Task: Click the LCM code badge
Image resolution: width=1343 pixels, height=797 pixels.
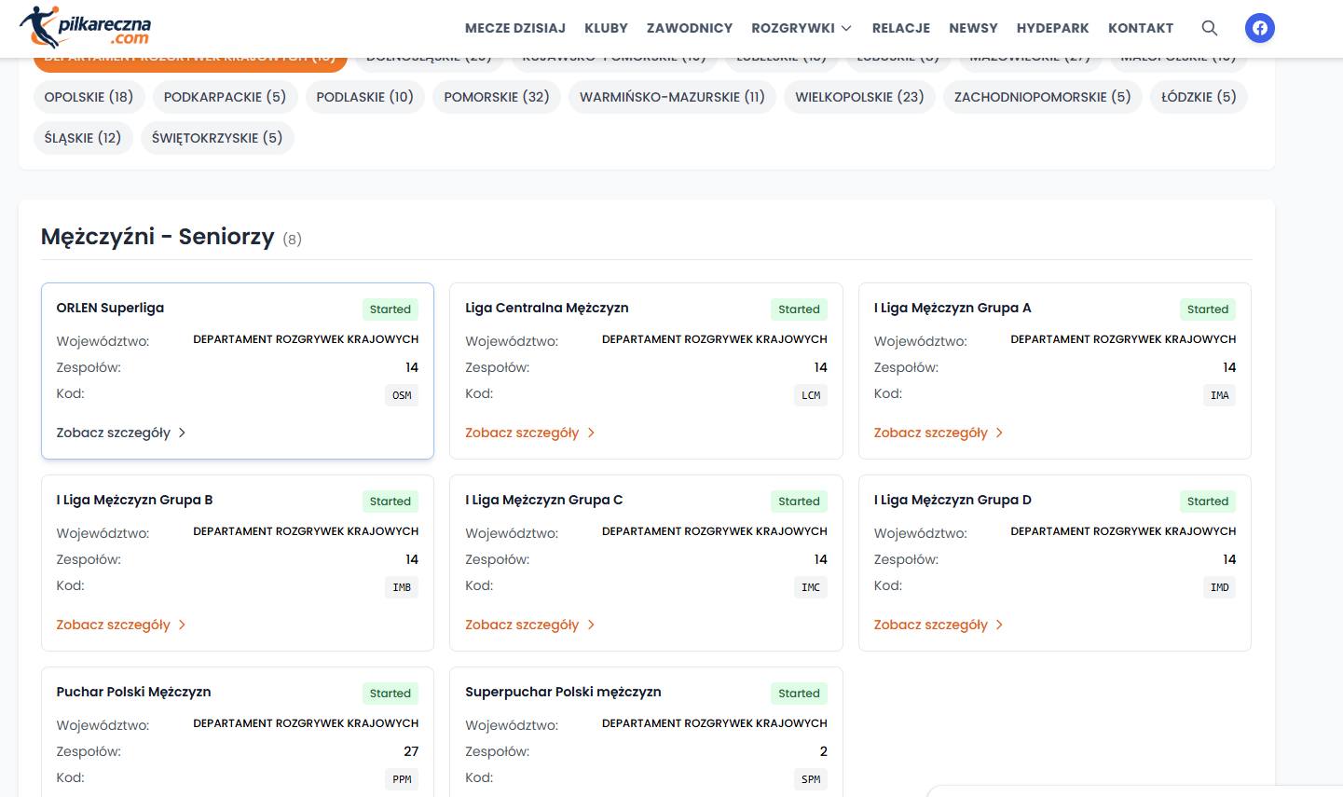Action: (811, 395)
